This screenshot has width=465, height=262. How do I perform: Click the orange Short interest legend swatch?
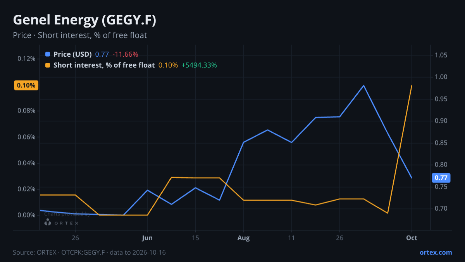[x=48, y=65]
